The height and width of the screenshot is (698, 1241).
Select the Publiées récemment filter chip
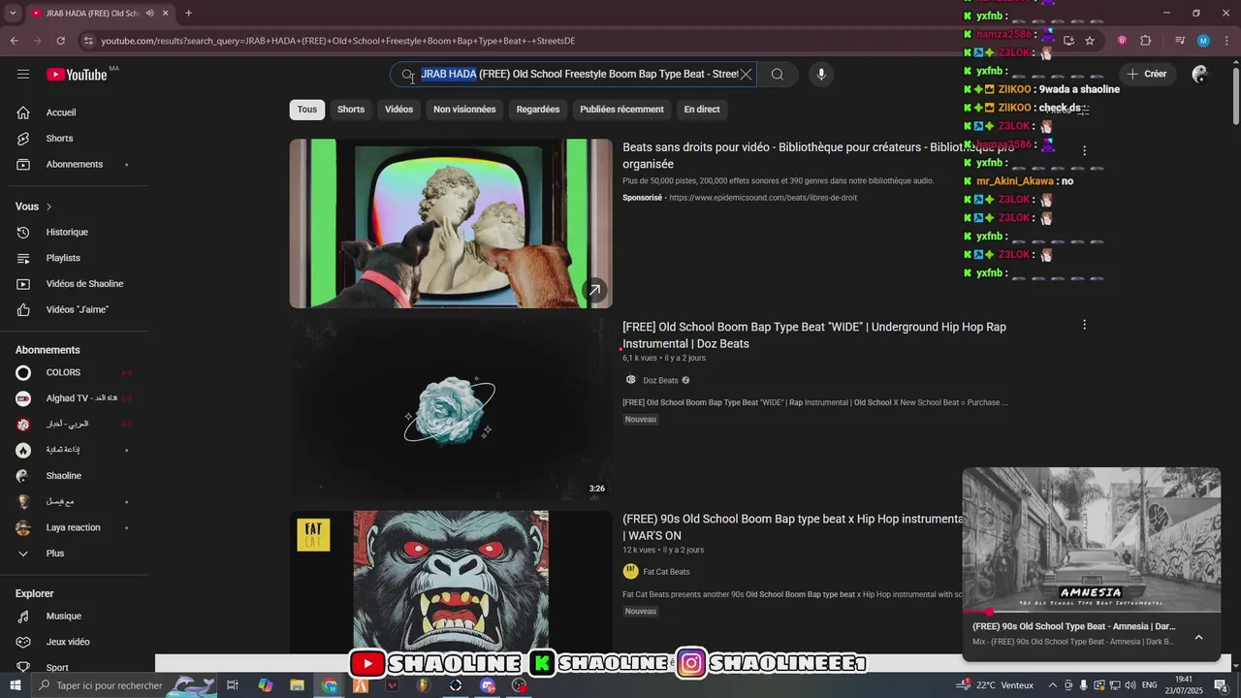pos(621,110)
